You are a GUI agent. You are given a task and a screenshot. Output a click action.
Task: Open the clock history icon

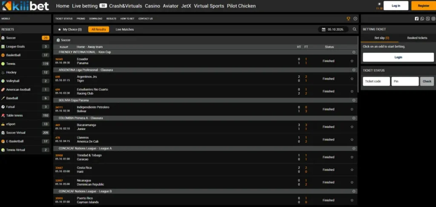coord(355,19)
